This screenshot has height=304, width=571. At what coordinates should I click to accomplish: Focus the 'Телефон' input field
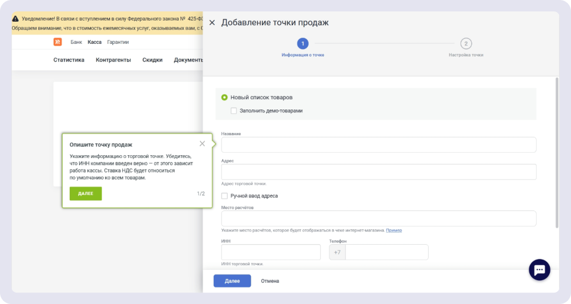387,252
